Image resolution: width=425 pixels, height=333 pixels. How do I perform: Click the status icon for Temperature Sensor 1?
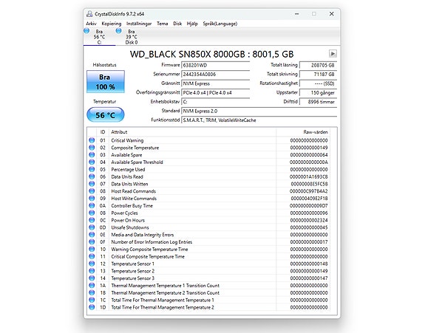click(x=92, y=264)
